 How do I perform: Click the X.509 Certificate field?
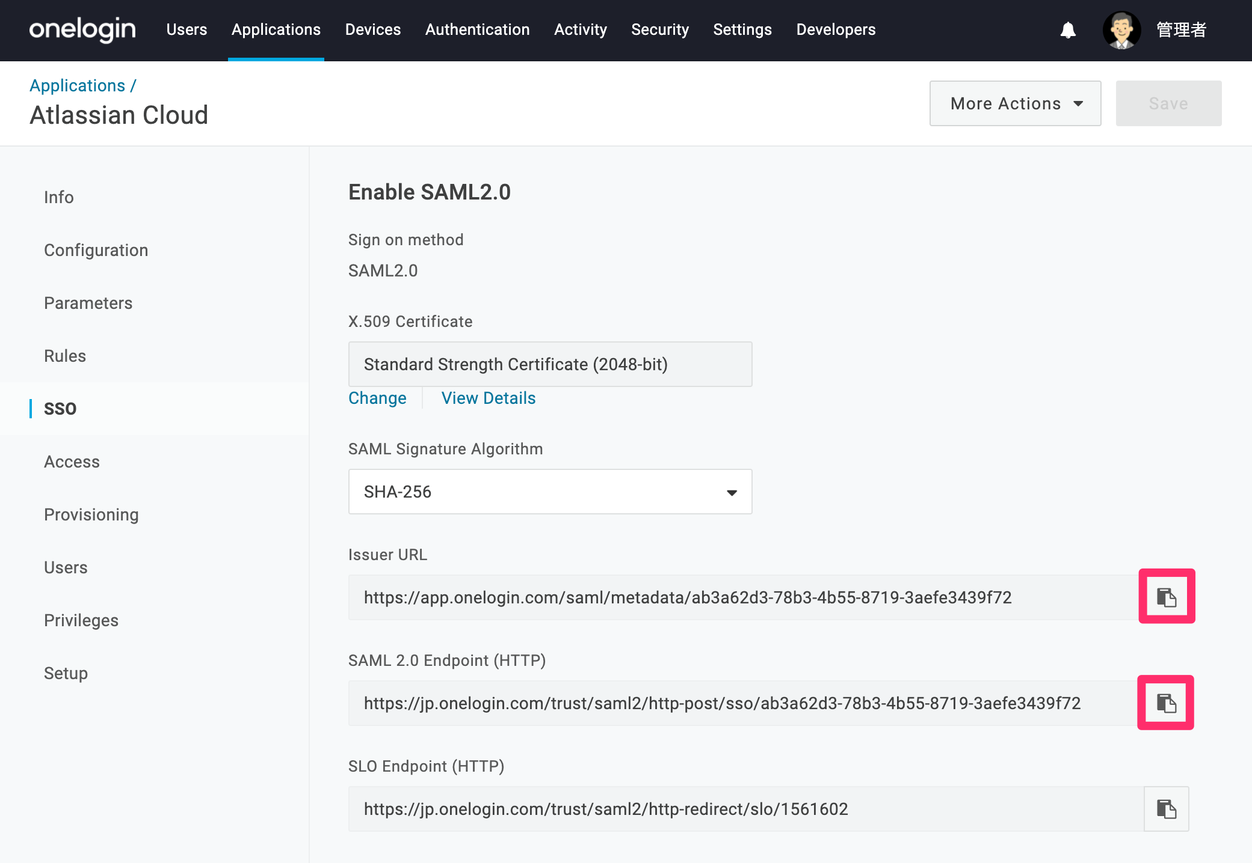click(x=550, y=364)
